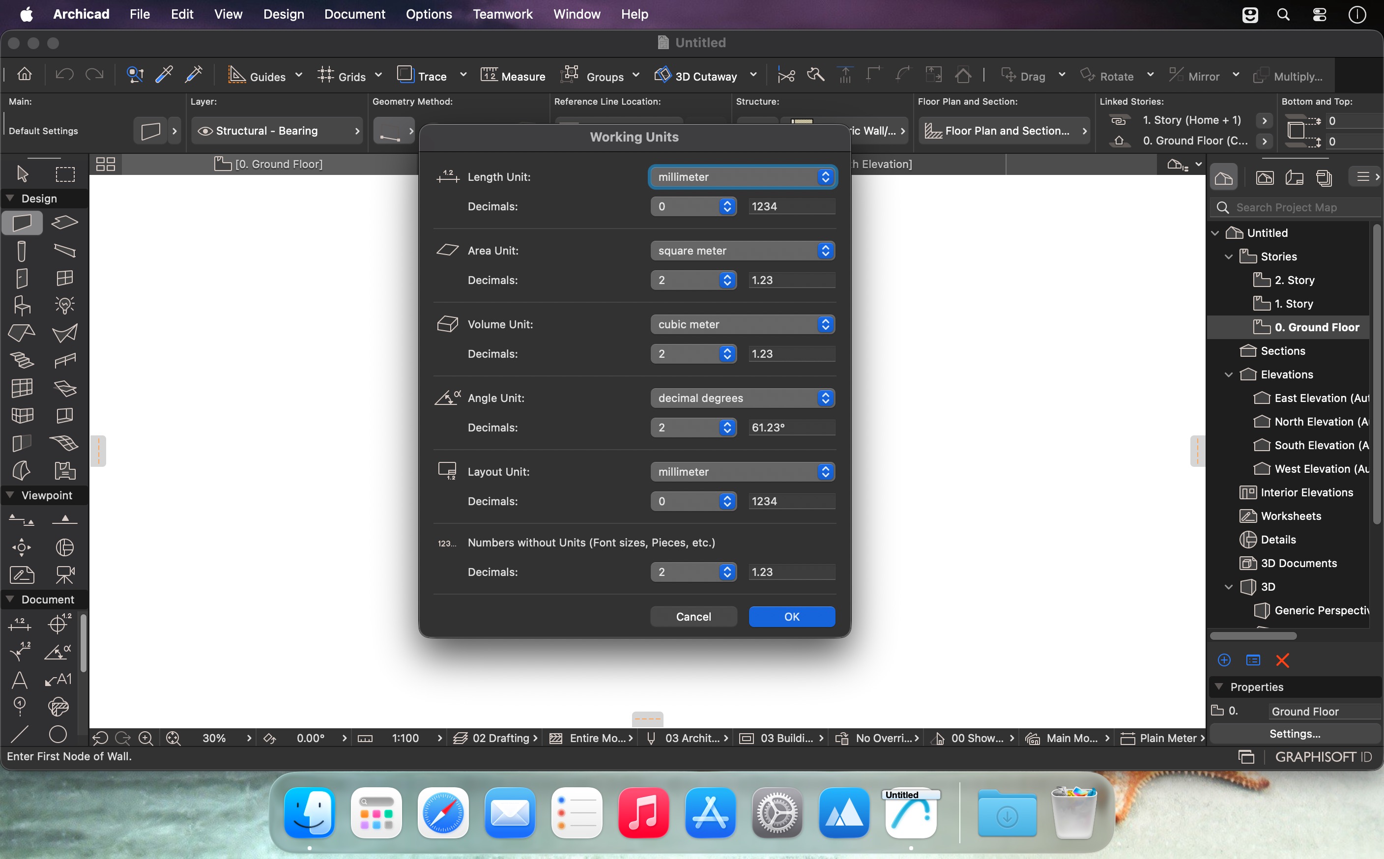Open the Design menu
This screenshot has width=1384, height=859.
tap(284, 14)
